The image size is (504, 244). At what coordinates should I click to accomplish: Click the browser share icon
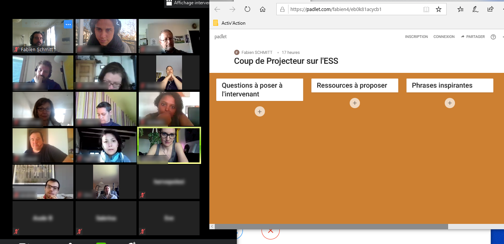click(x=490, y=9)
